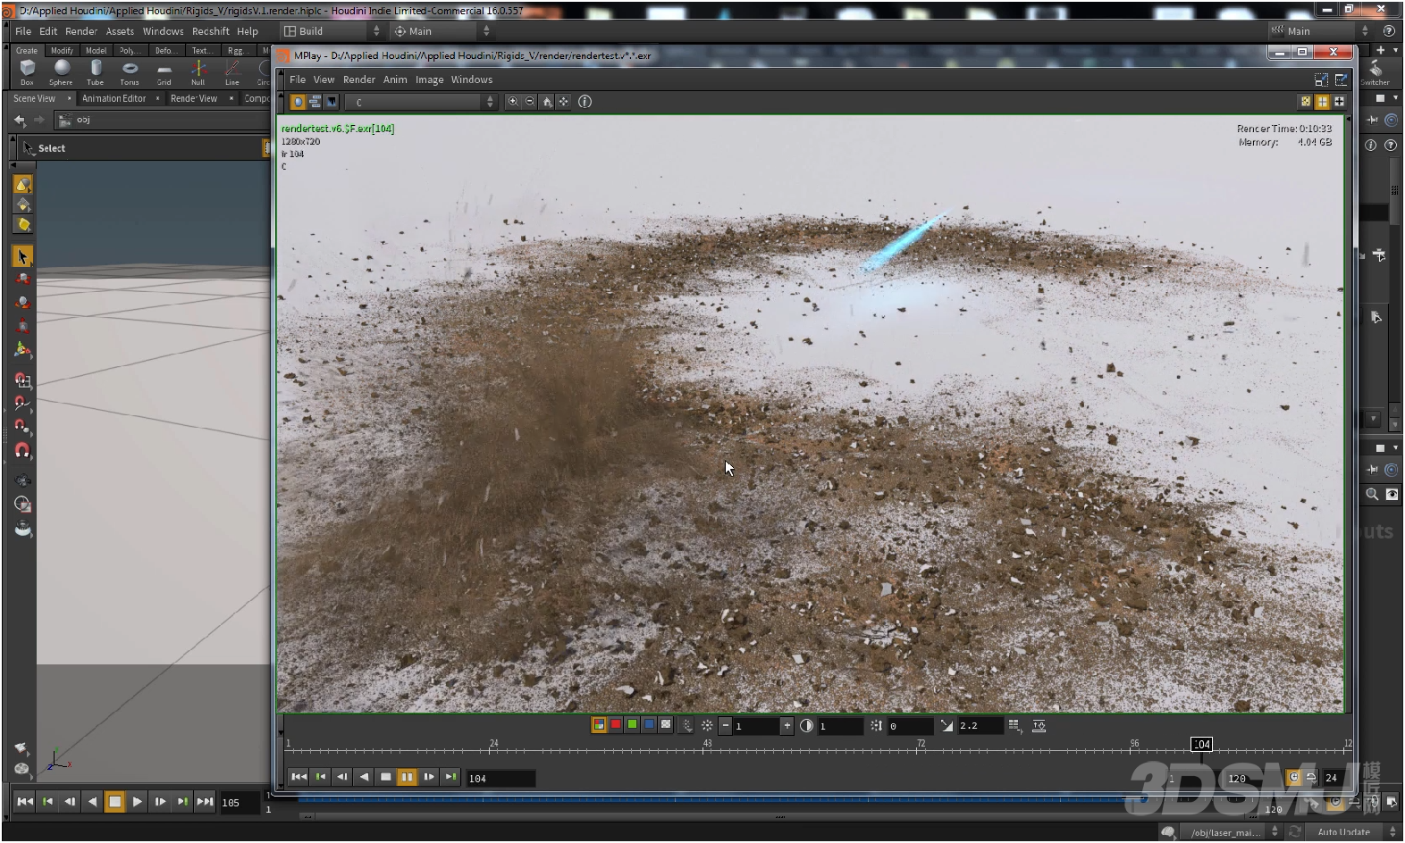Click the MPlay stop button
Viewport: 1405px width, 843px height.
385,777
